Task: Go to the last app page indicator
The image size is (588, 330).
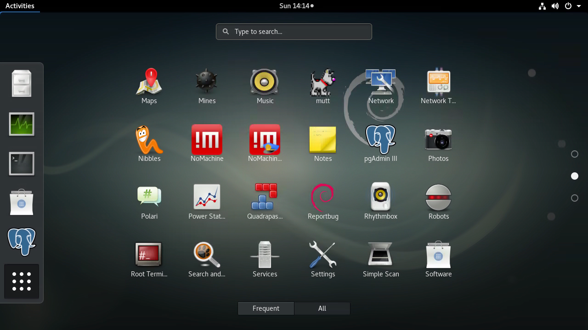Action: coord(574,198)
